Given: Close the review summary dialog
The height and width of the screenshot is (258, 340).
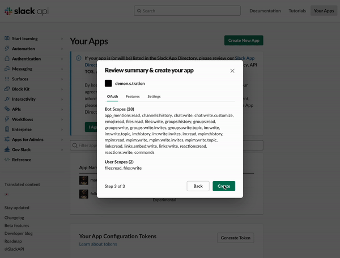Looking at the screenshot, I should tap(232, 71).
